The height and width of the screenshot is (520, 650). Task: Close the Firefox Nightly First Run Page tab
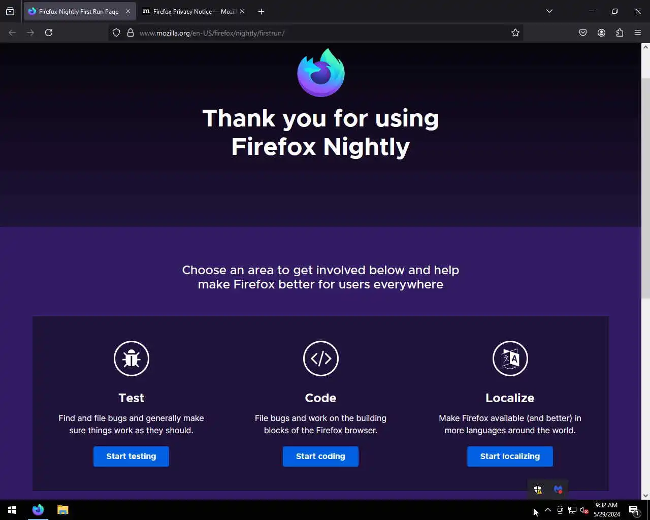[128, 11]
